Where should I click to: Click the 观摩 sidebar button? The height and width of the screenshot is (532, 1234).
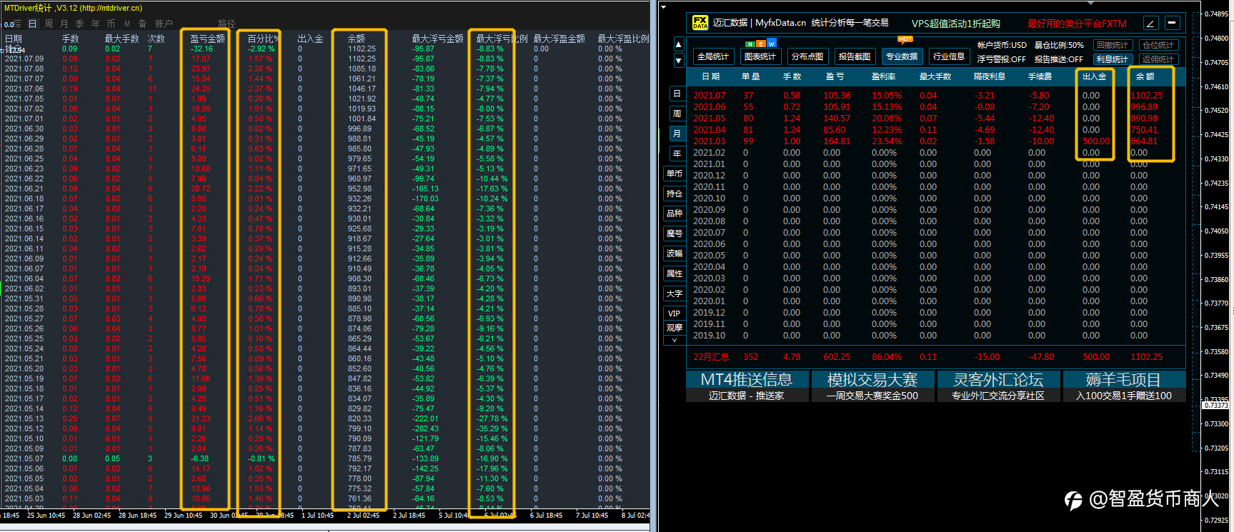(x=675, y=328)
